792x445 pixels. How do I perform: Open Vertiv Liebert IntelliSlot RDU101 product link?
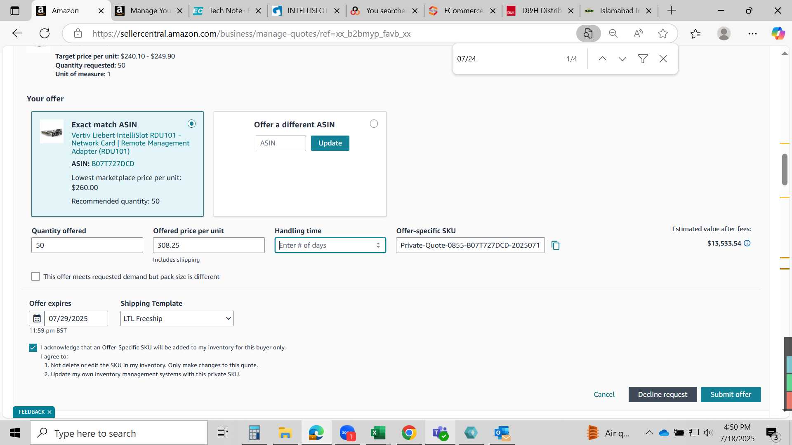[130, 143]
